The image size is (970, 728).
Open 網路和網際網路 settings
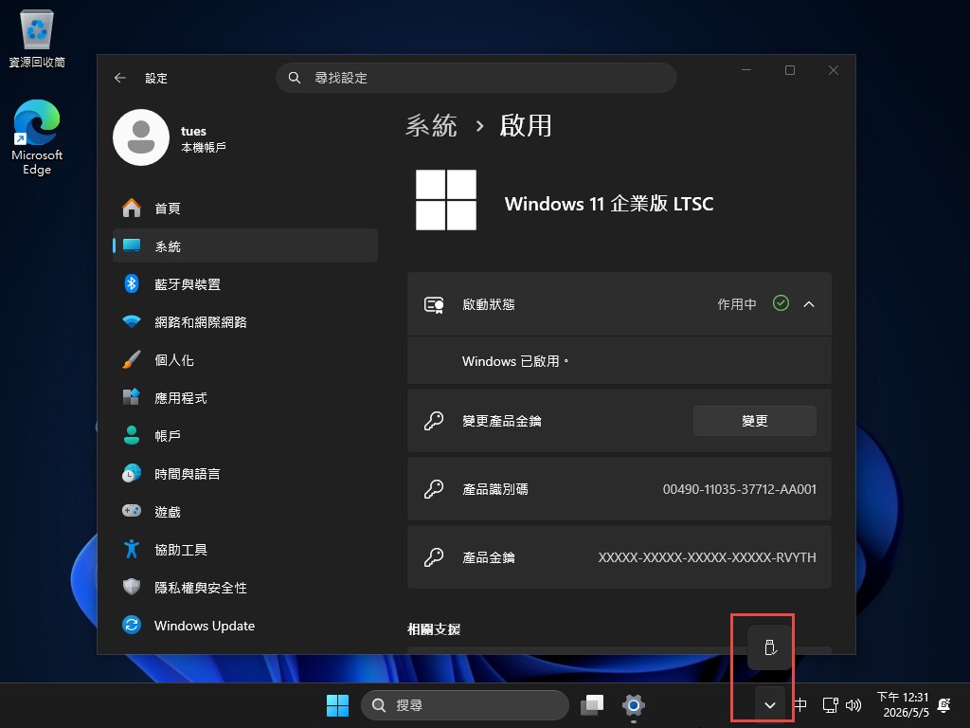click(x=245, y=322)
